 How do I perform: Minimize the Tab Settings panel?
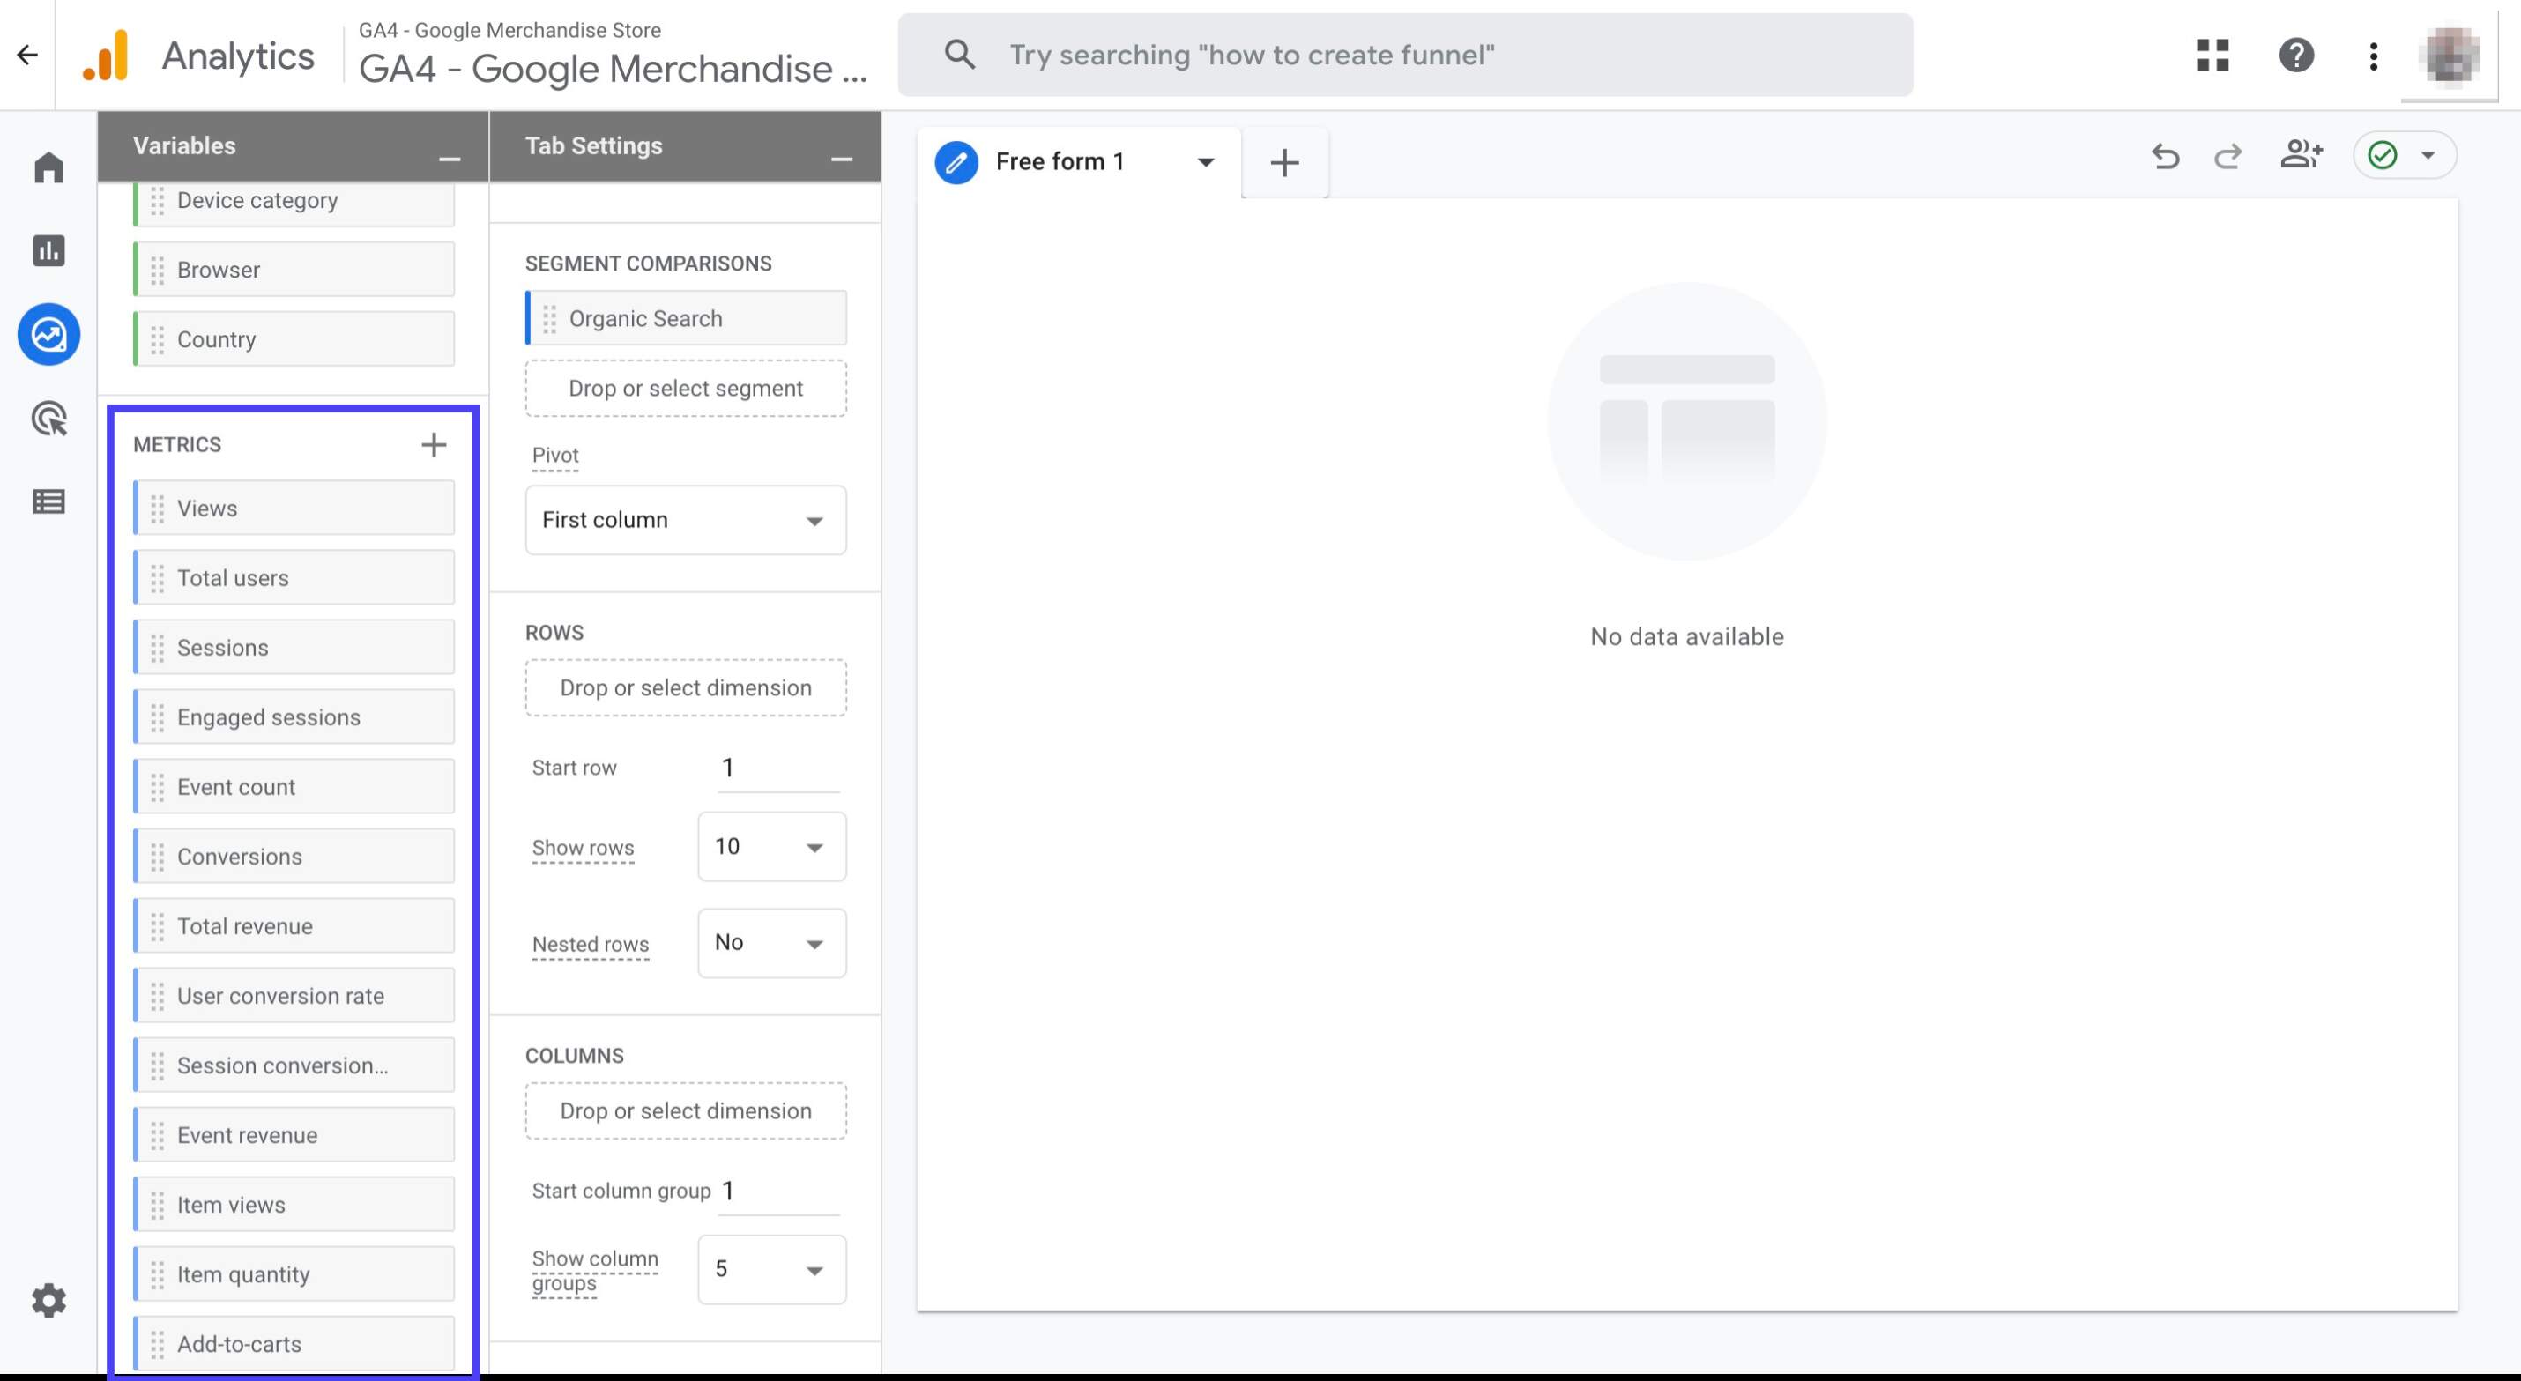842,159
